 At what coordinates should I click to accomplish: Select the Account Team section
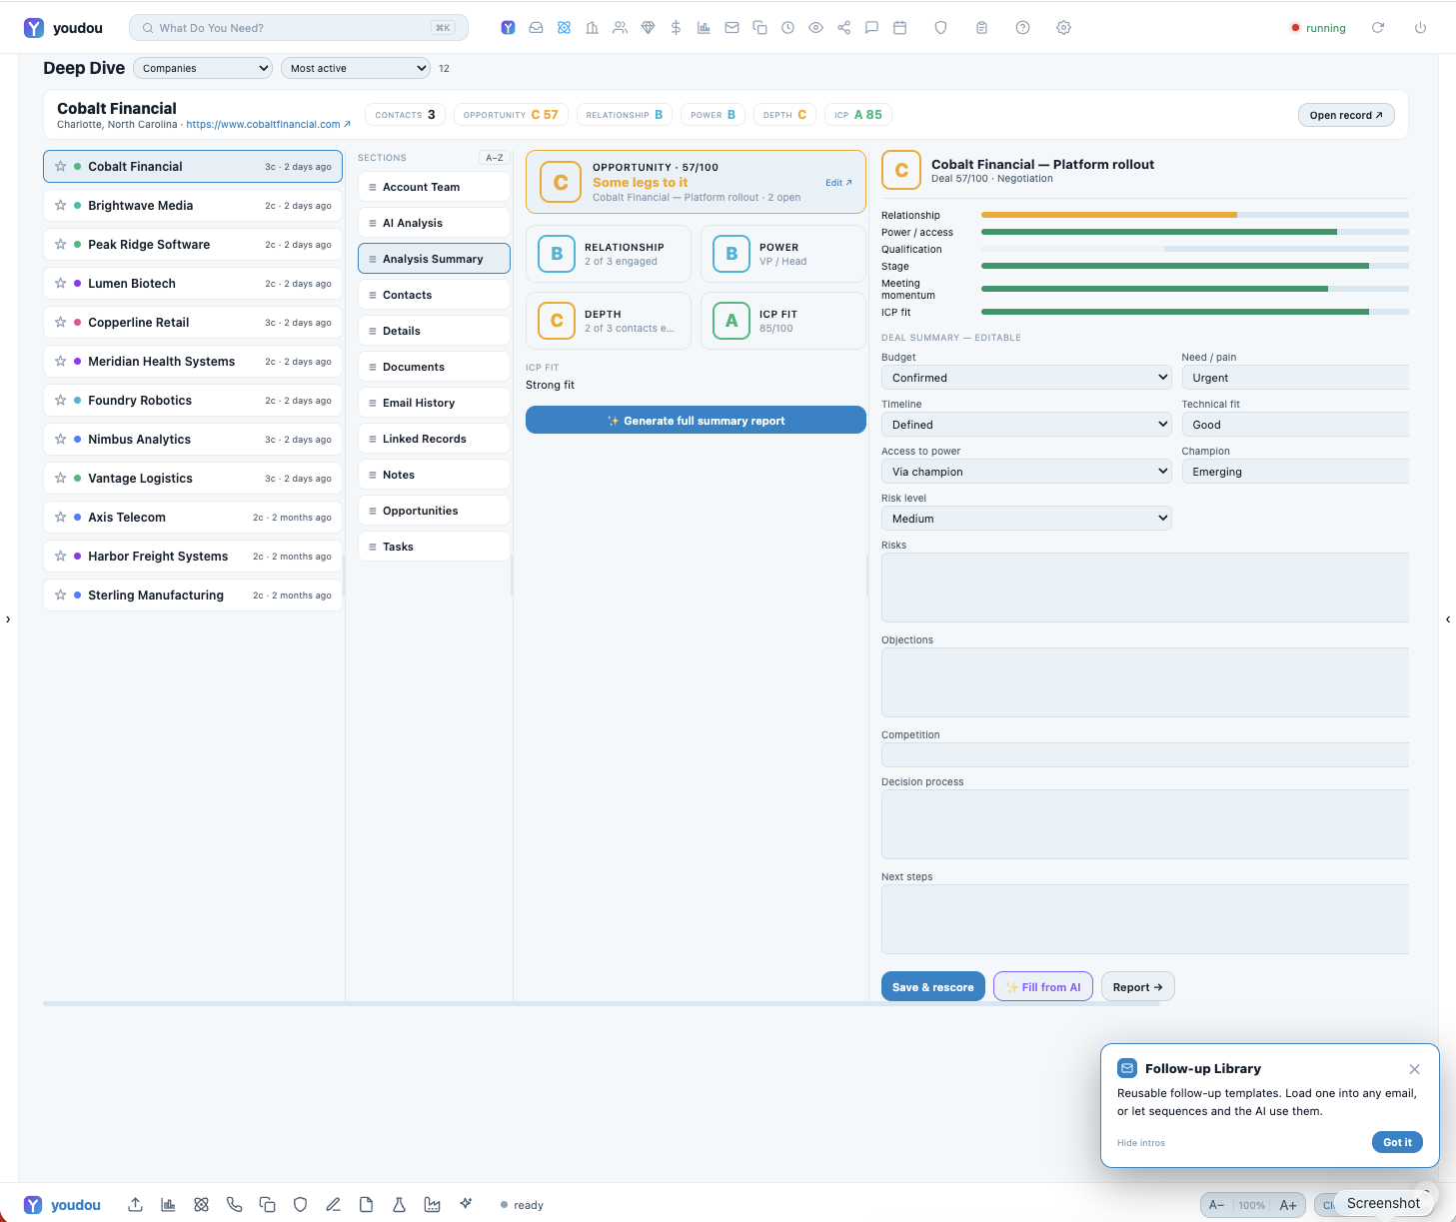click(x=434, y=187)
